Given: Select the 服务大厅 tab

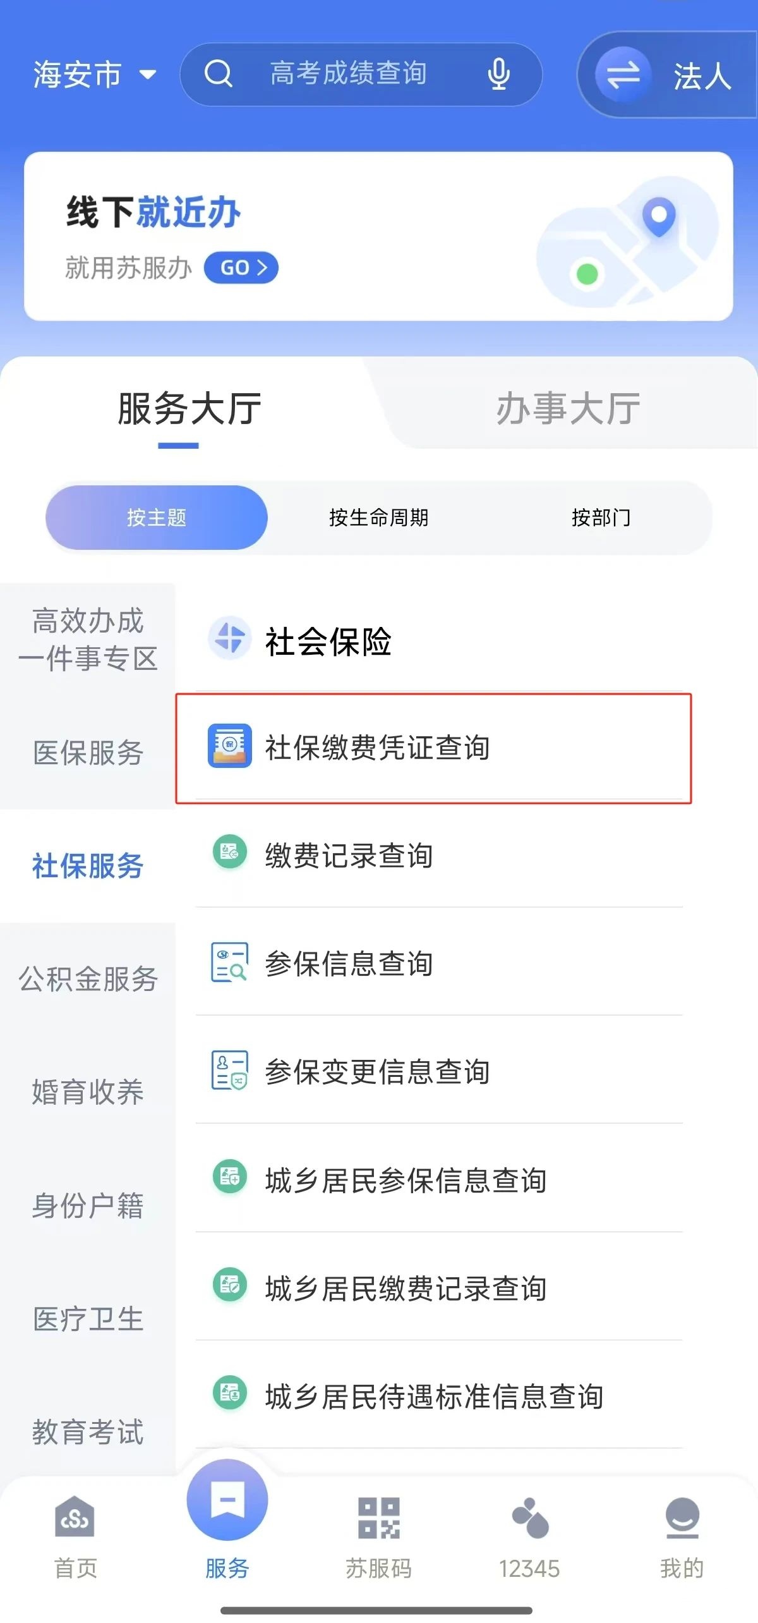Looking at the screenshot, I should [189, 408].
